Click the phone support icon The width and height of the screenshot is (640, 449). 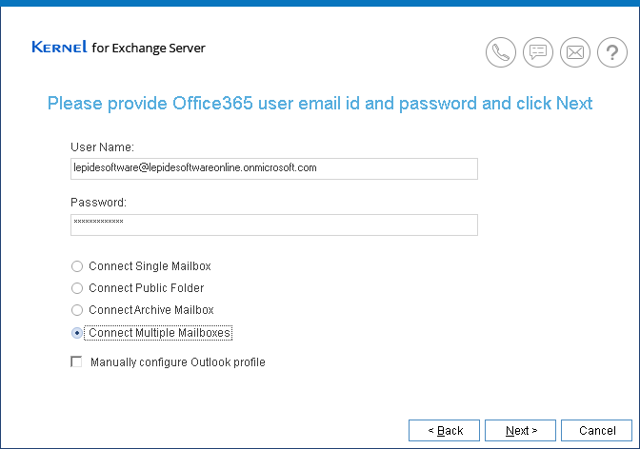click(501, 52)
